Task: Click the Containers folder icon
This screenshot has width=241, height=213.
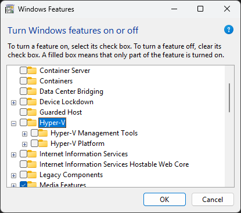Action: 32,81
